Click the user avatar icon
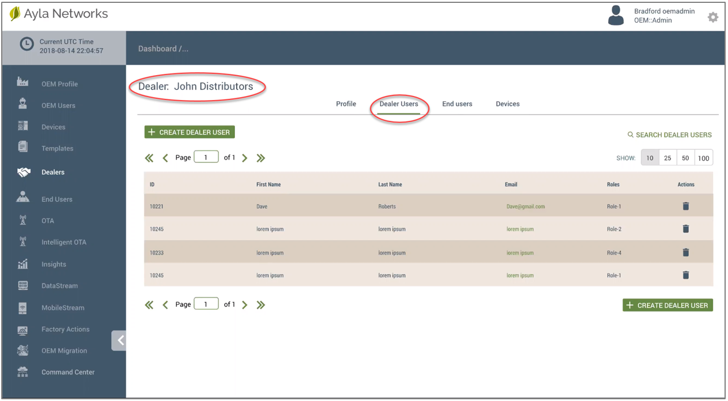The width and height of the screenshot is (728, 401). coord(616,16)
